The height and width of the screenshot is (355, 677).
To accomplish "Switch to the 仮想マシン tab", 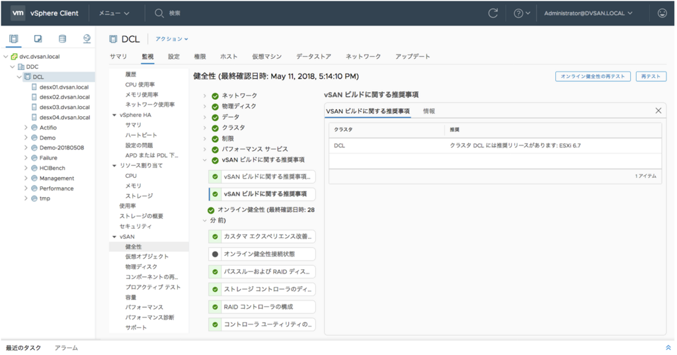I will click(267, 57).
